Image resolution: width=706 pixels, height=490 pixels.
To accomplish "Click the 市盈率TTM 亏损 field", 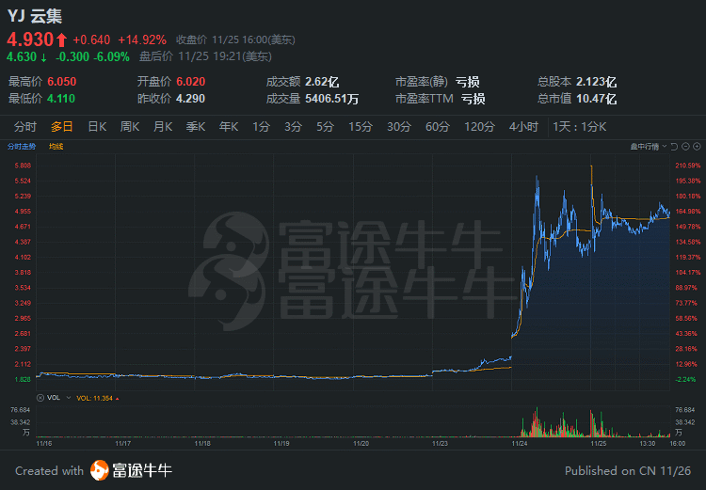I will tap(440, 99).
